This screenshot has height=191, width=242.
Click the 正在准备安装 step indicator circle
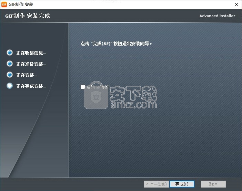click(x=10, y=64)
